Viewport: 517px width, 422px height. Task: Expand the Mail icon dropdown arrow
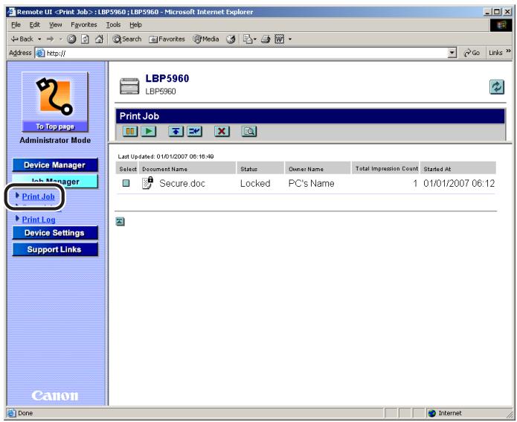click(x=255, y=39)
